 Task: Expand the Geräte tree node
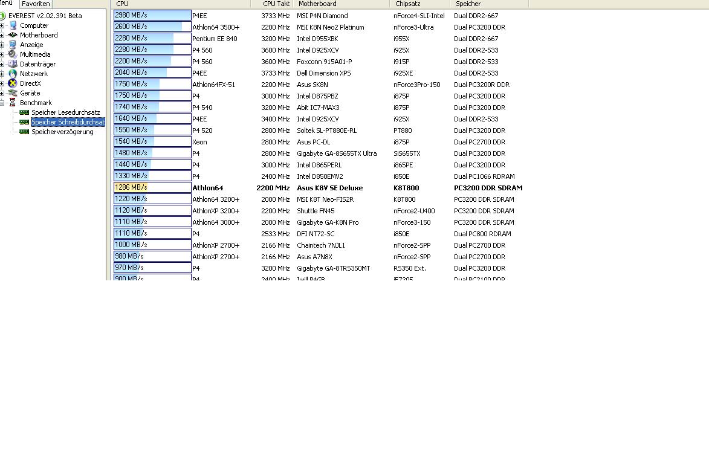(x=2, y=93)
